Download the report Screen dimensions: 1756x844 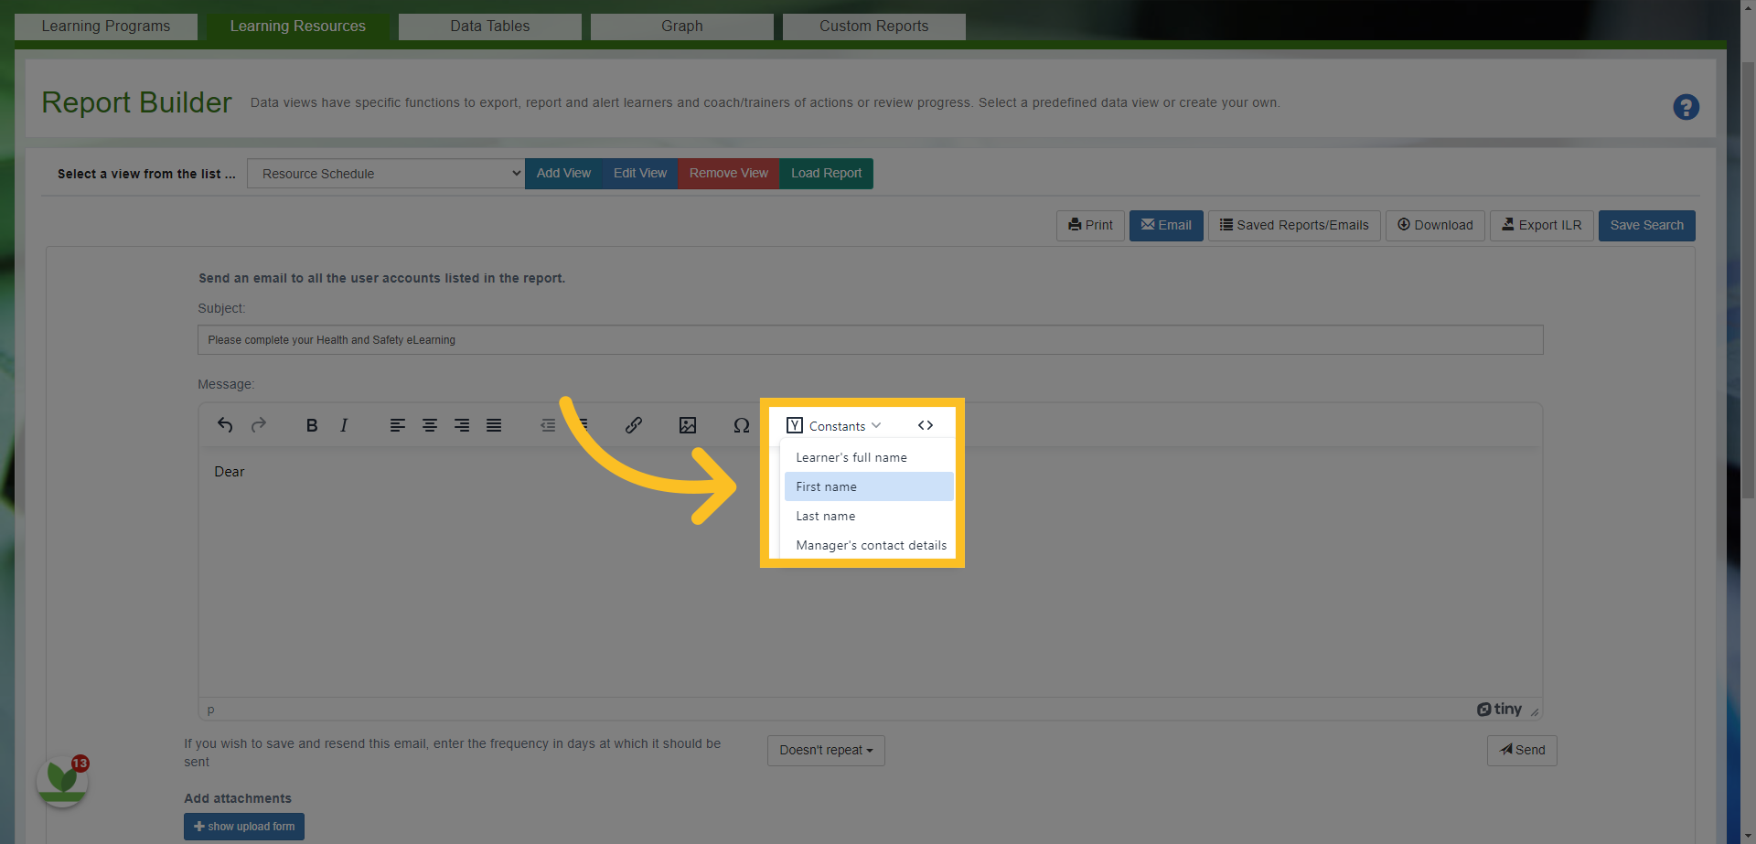click(1435, 226)
